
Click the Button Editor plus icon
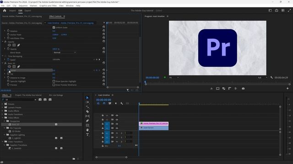click(288, 88)
